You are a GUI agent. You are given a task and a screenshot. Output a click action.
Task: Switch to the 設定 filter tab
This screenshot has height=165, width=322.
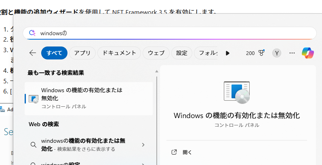coord(182,53)
